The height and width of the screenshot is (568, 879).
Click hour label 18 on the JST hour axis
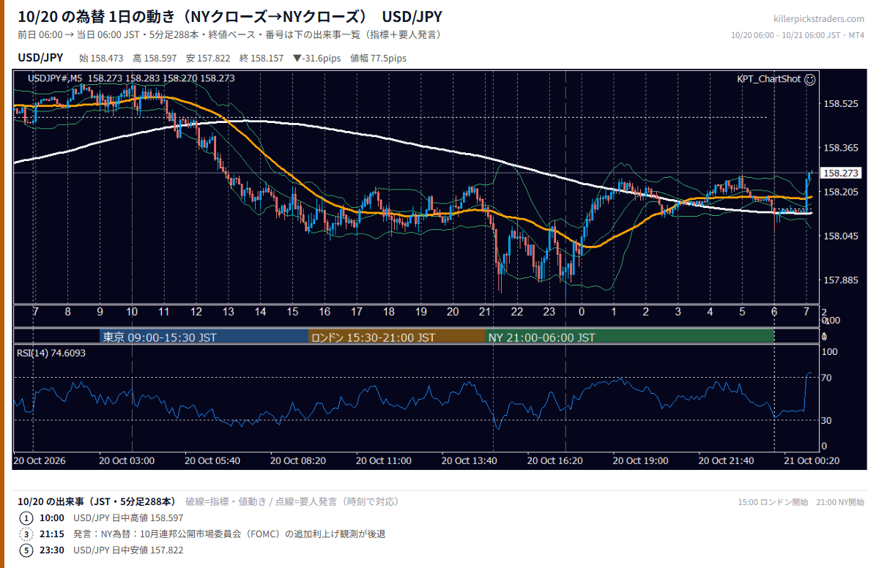coord(389,312)
